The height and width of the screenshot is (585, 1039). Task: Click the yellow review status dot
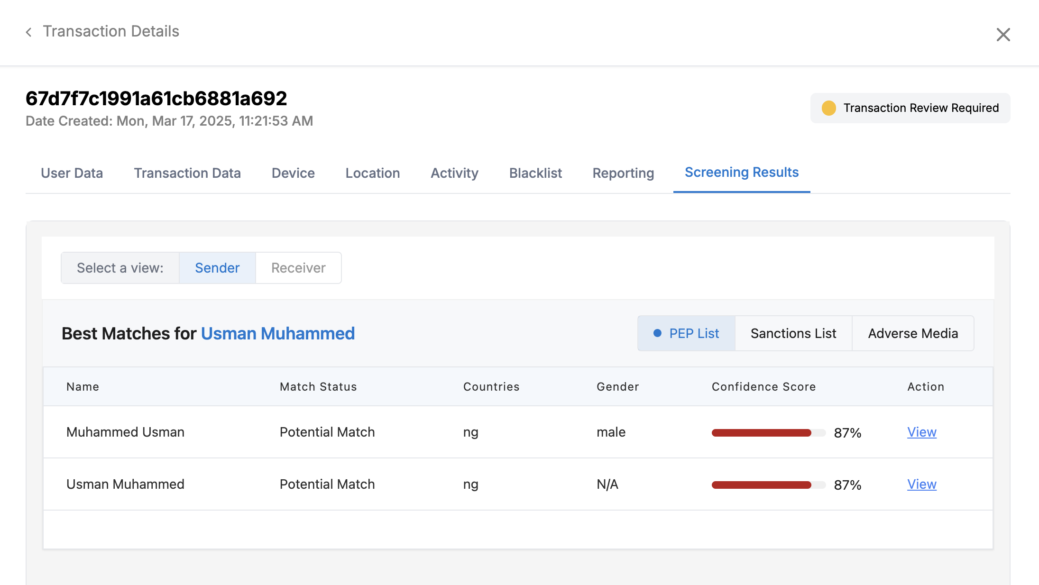click(828, 108)
